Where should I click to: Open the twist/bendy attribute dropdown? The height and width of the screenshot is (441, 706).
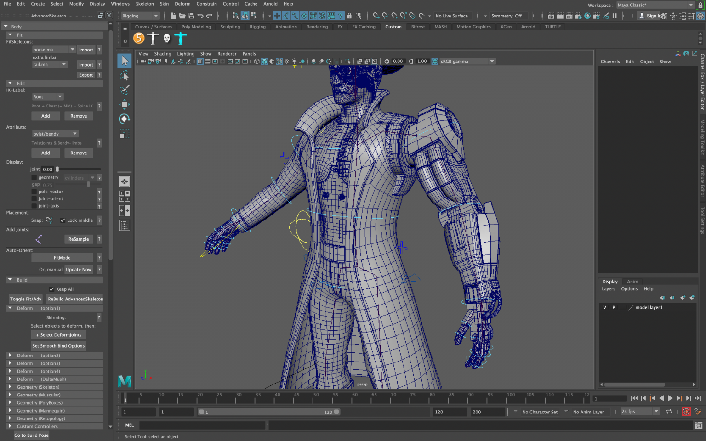55,134
